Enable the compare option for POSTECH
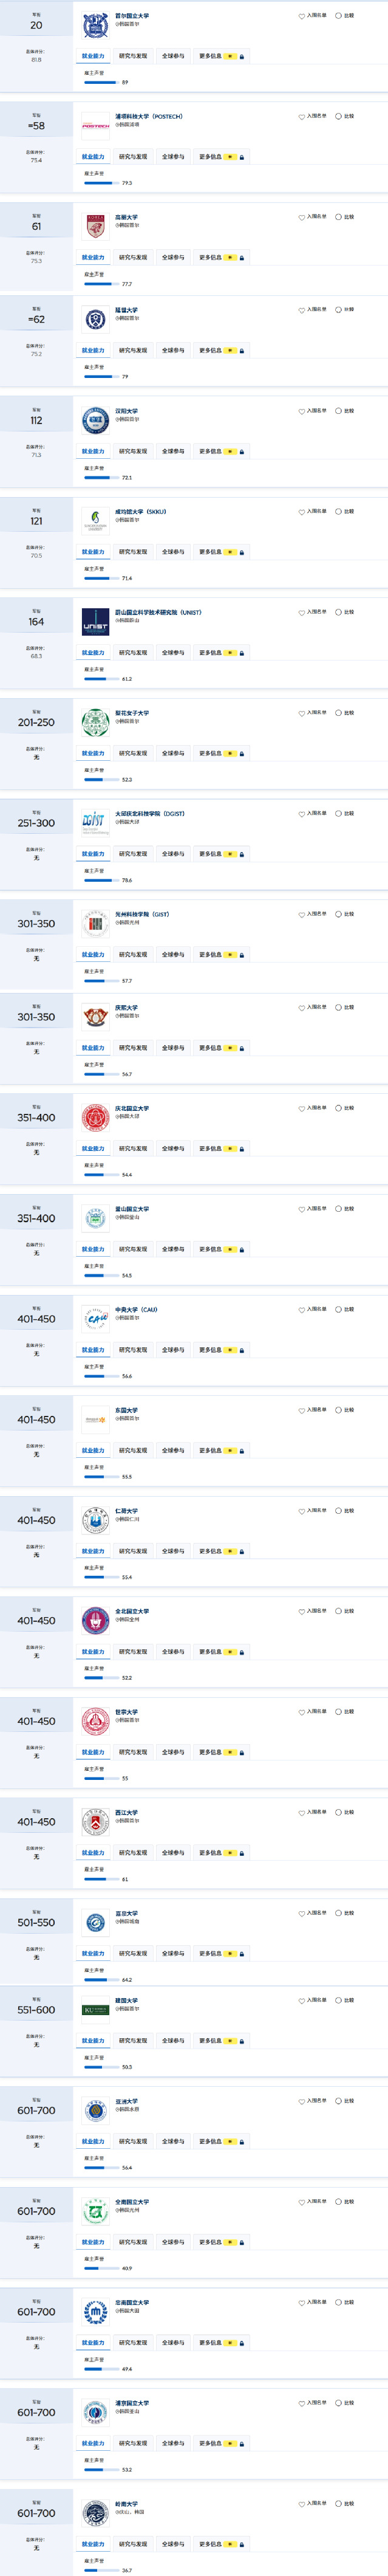Screen dimensions: 388x2576 tap(338, 117)
